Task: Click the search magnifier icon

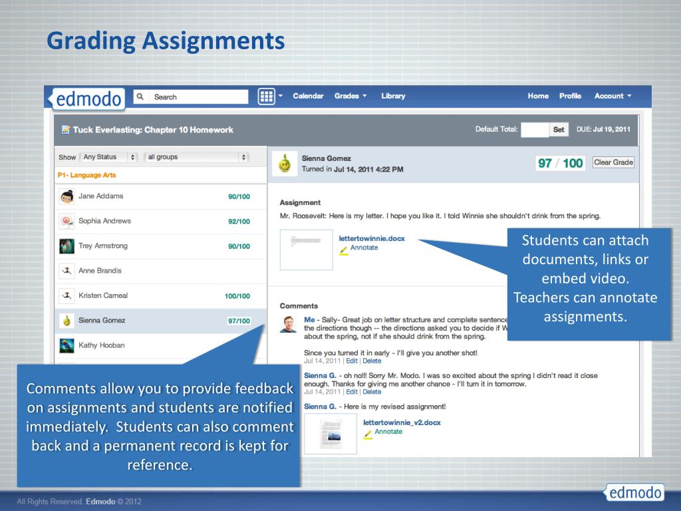Action: click(x=140, y=96)
